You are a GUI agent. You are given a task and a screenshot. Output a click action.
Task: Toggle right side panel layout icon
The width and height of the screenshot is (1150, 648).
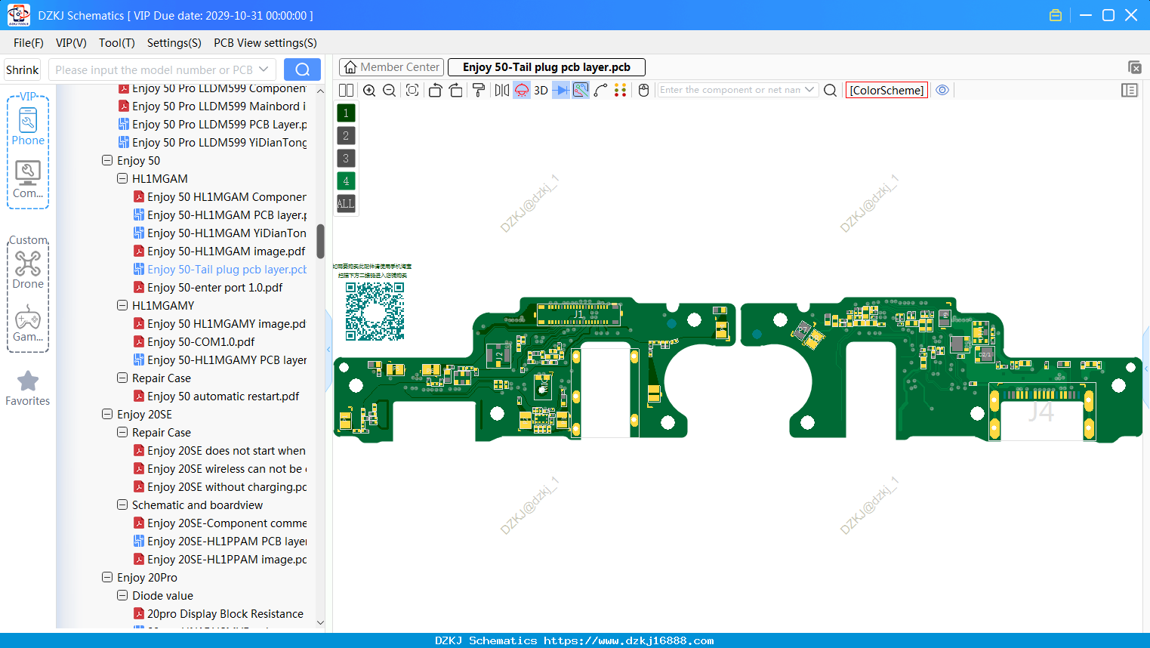click(1130, 90)
